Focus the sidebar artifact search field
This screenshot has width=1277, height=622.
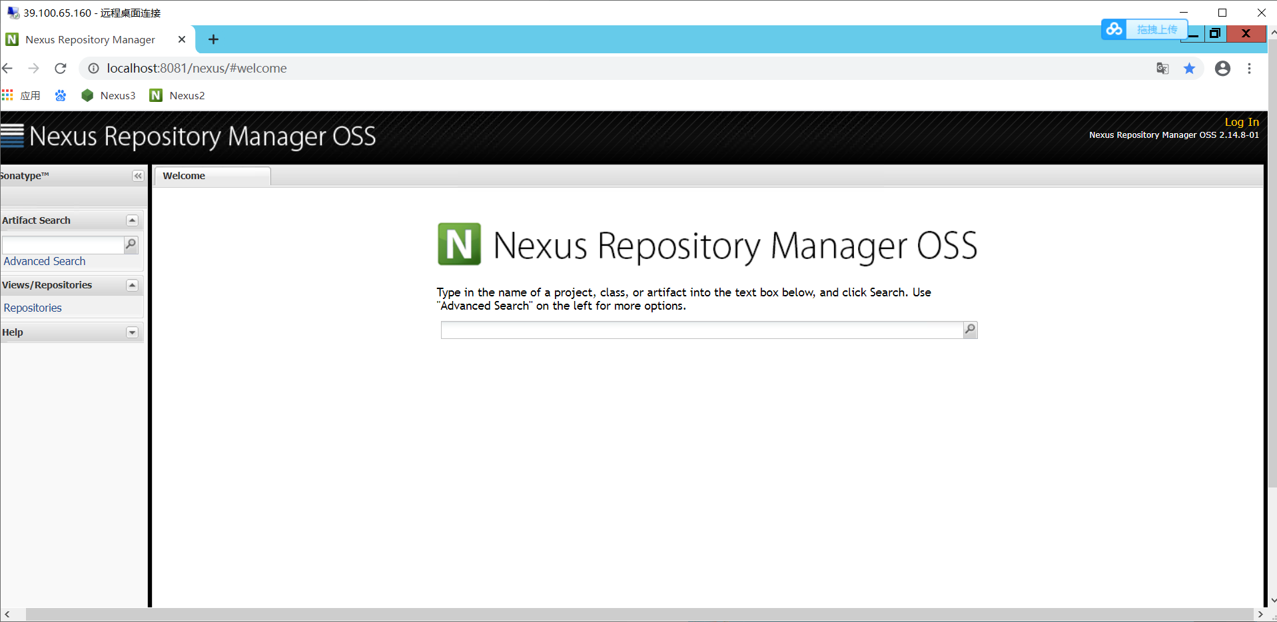(x=63, y=244)
